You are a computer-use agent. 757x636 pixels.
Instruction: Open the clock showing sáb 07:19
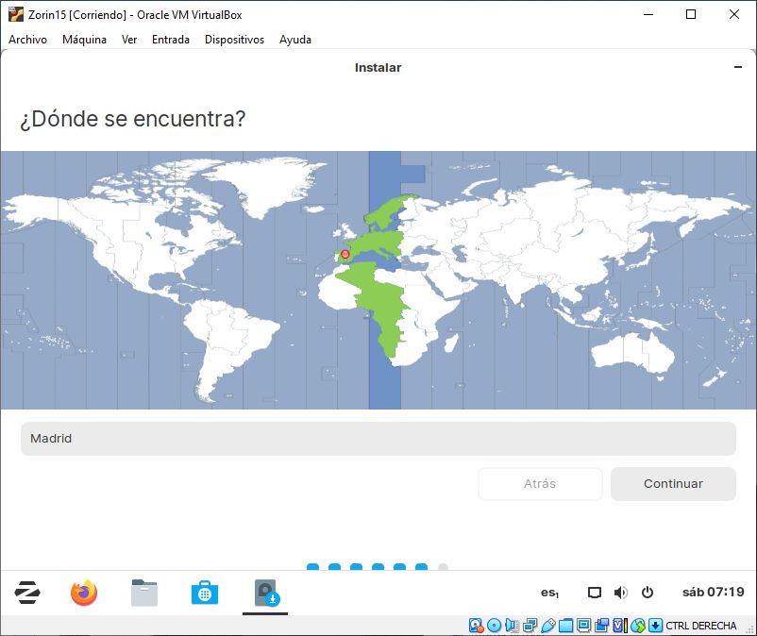(x=713, y=593)
